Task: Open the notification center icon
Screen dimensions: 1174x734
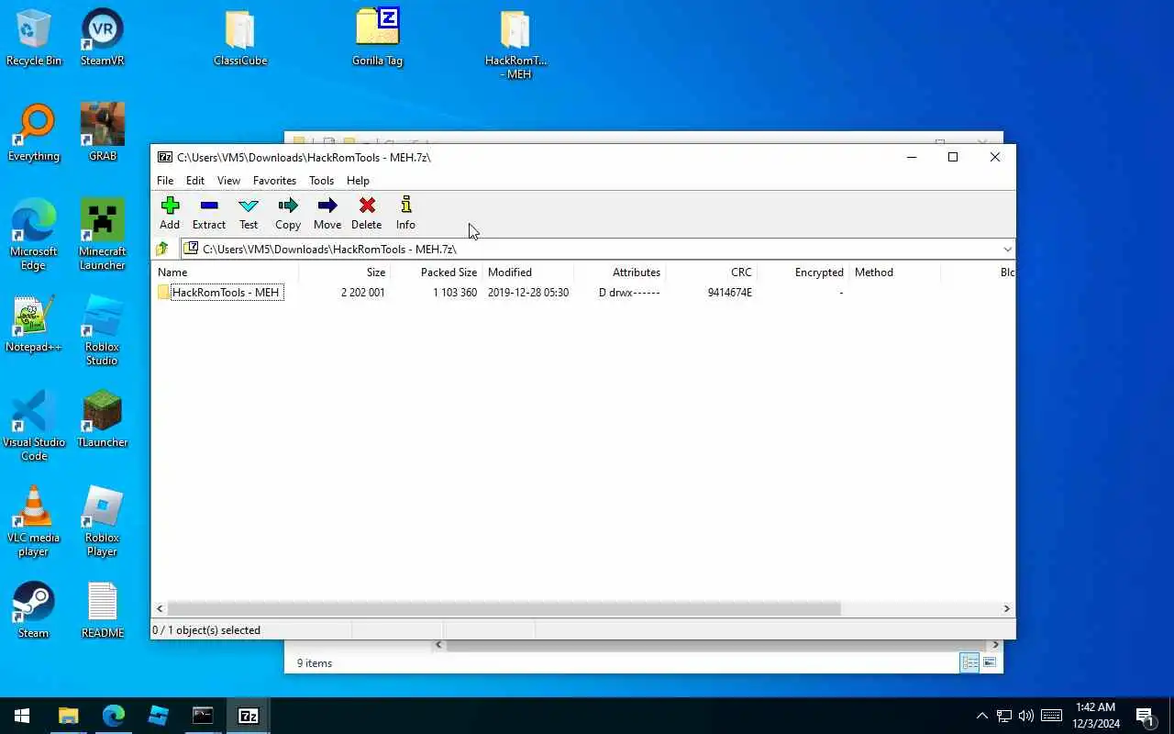Action: point(1145,716)
